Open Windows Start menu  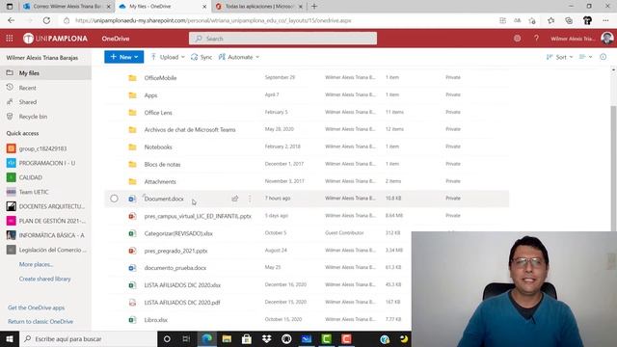click(10, 338)
